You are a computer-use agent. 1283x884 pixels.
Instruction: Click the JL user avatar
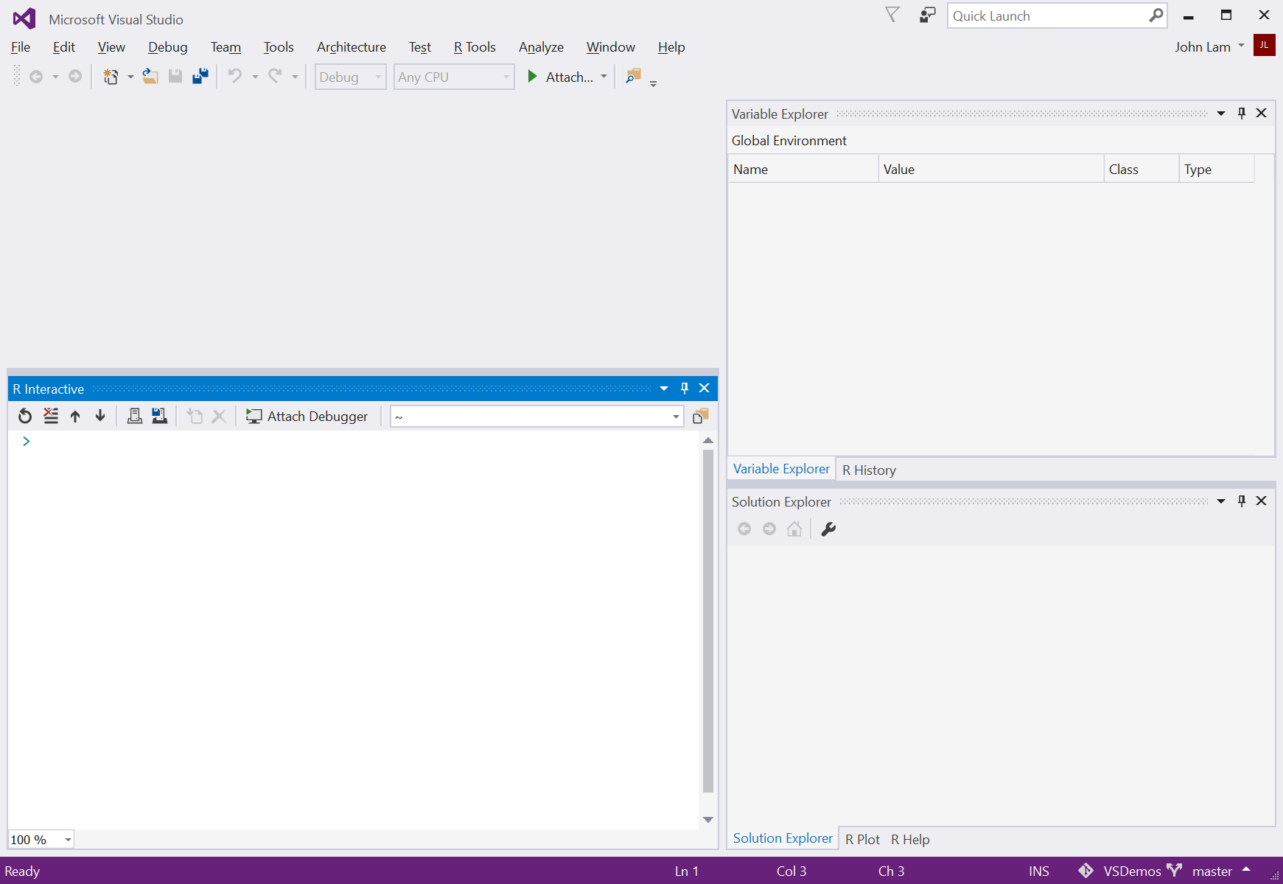click(1264, 45)
